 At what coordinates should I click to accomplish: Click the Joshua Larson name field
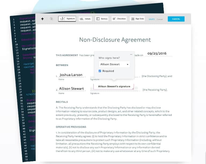click(71, 75)
